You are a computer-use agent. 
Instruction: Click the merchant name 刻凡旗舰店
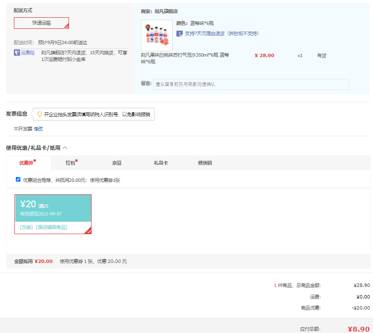pyautogui.click(x=166, y=11)
